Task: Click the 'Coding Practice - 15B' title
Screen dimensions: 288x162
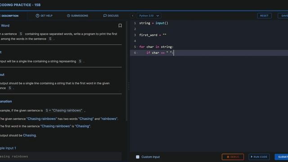Action: coord(20,5)
